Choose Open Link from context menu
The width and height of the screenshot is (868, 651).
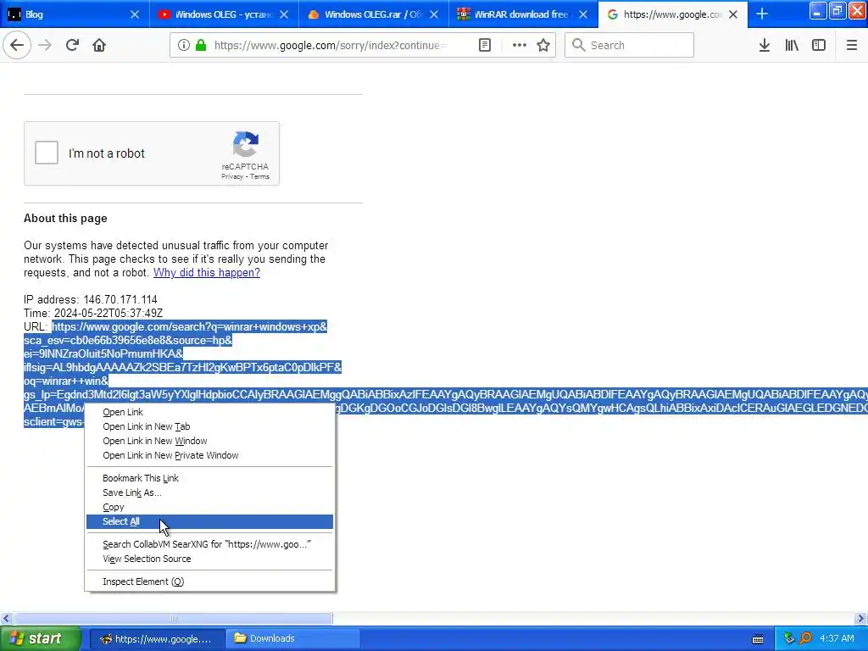pyautogui.click(x=210, y=412)
